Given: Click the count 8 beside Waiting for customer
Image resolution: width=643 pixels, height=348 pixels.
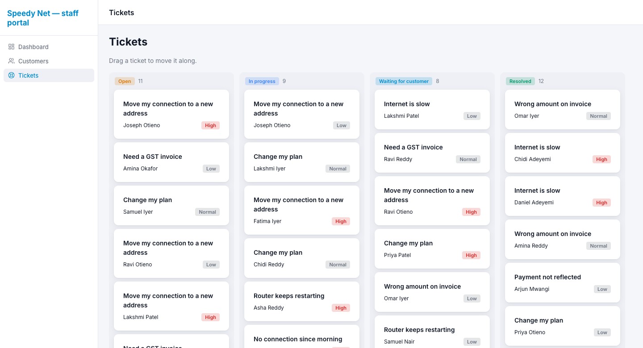Looking at the screenshot, I should (x=438, y=81).
